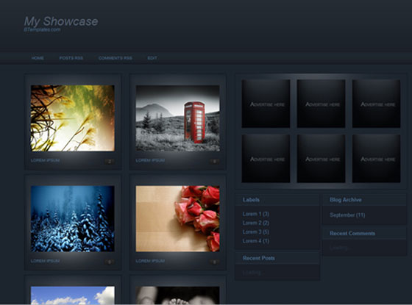Click top-middle Advertise Here banner
Viewport: 412px width, 305px height.
pos(321,104)
